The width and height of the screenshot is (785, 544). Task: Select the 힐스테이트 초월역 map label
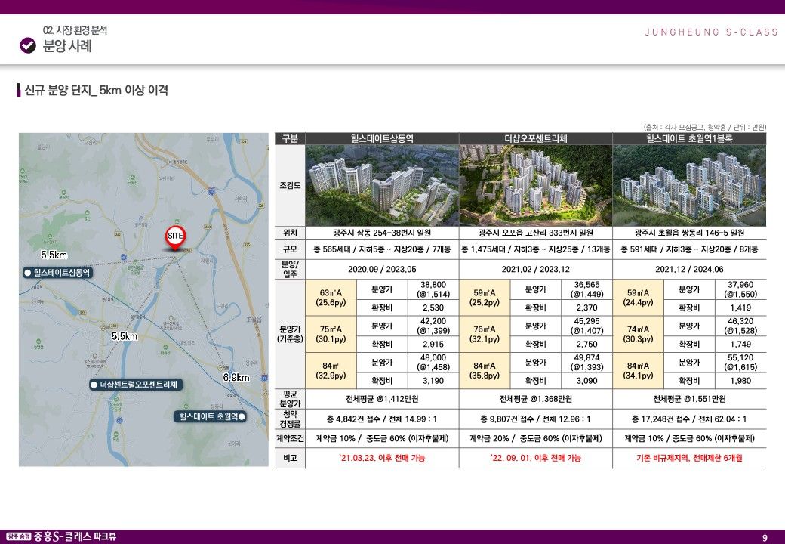point(210,416)
